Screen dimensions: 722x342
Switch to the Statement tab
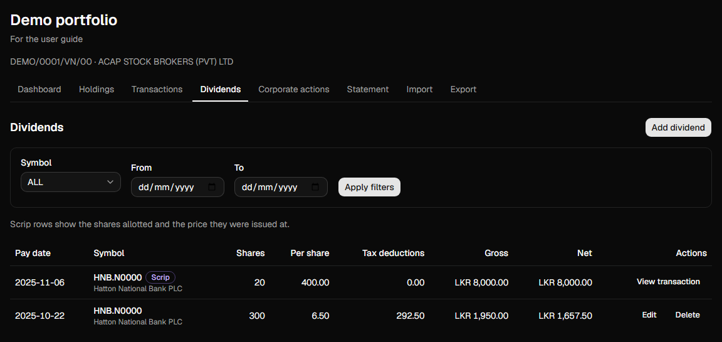(368, 89)
